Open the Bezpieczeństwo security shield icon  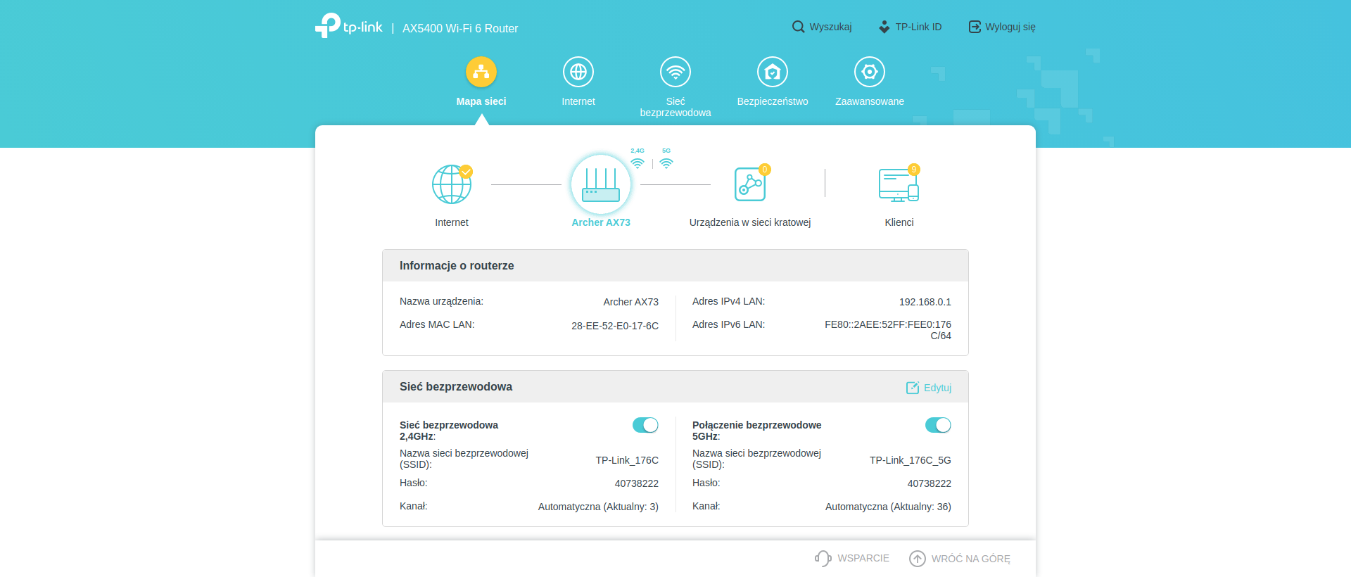pyautogui.click(x=773, y=72)
